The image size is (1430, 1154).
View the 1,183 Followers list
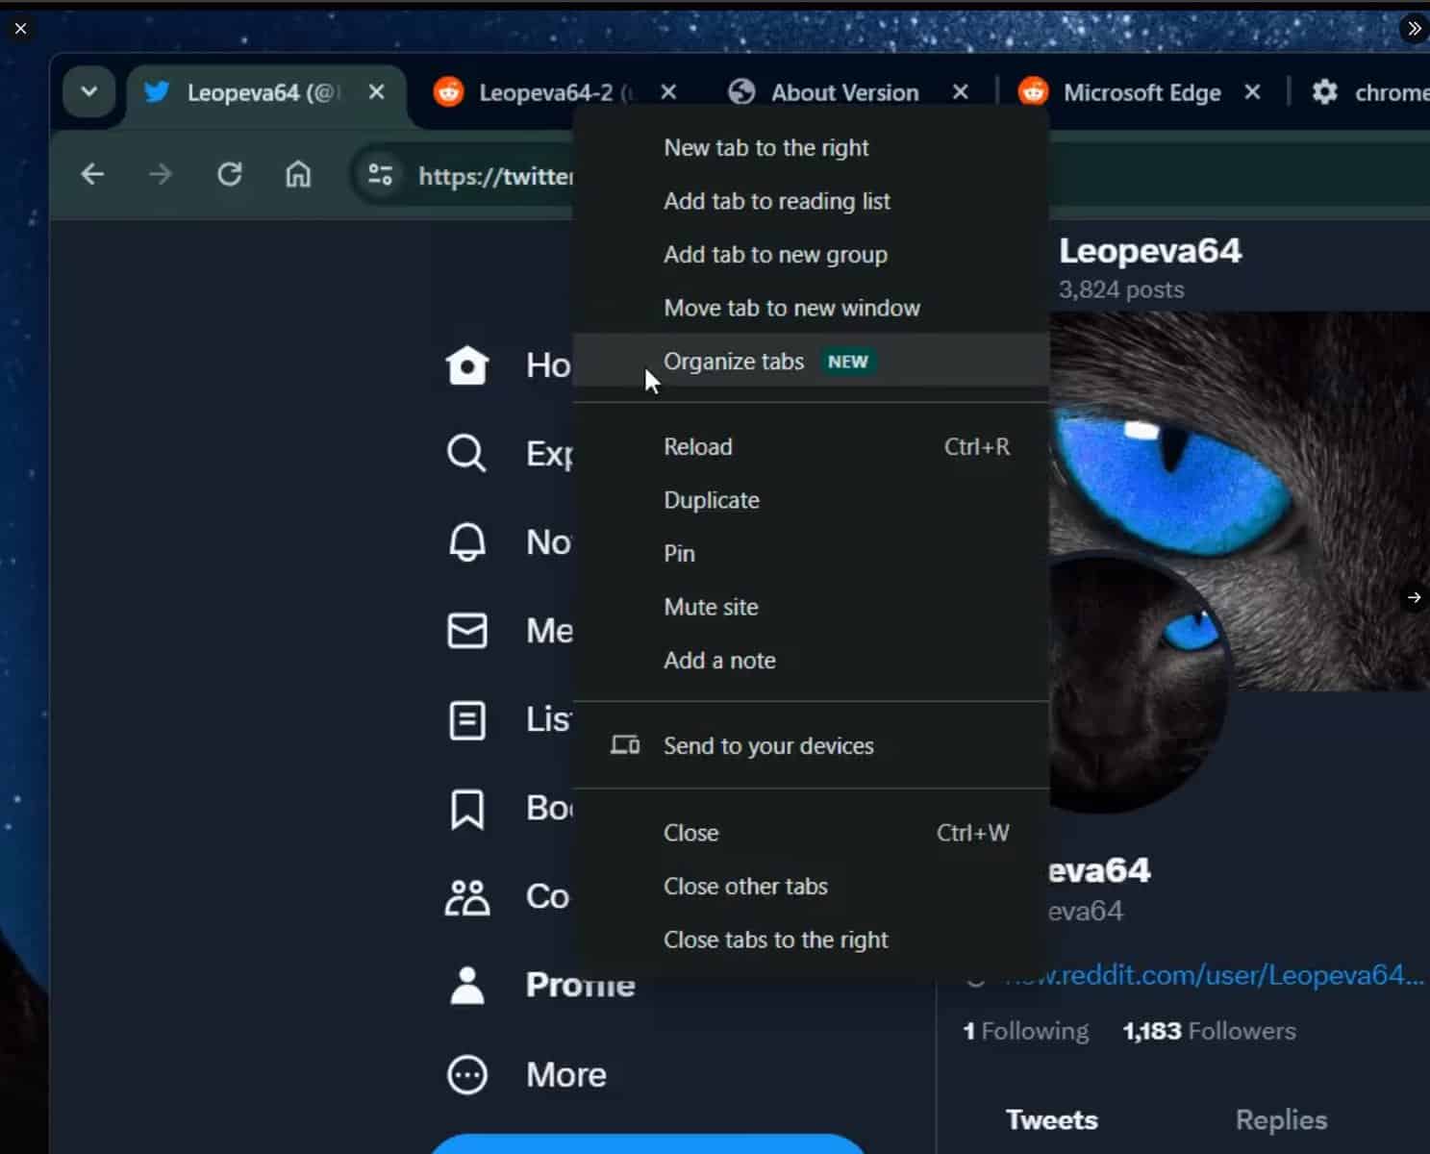(1209, 1031)
